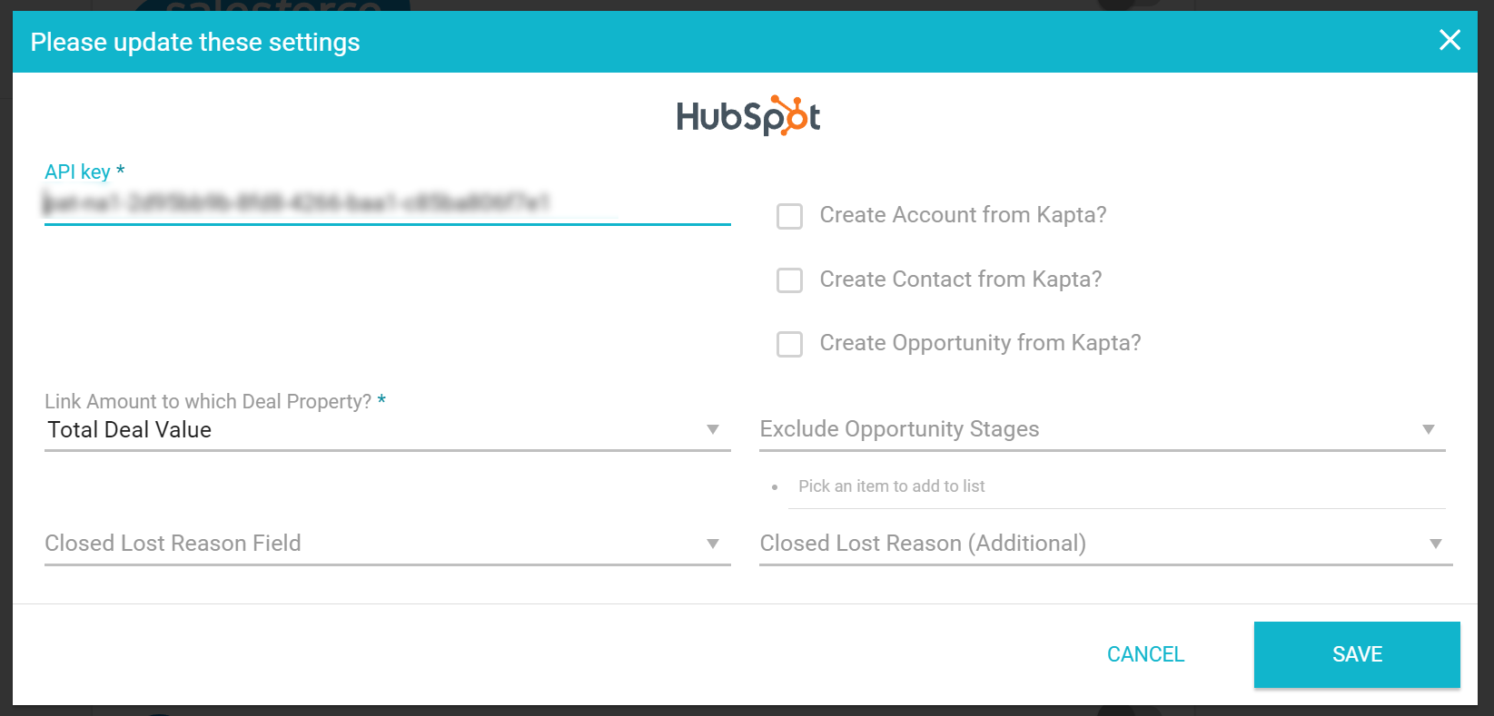
Task: Close the settings dialog with the X icon
Action: pyautogui.click(x=1449, y=40)
